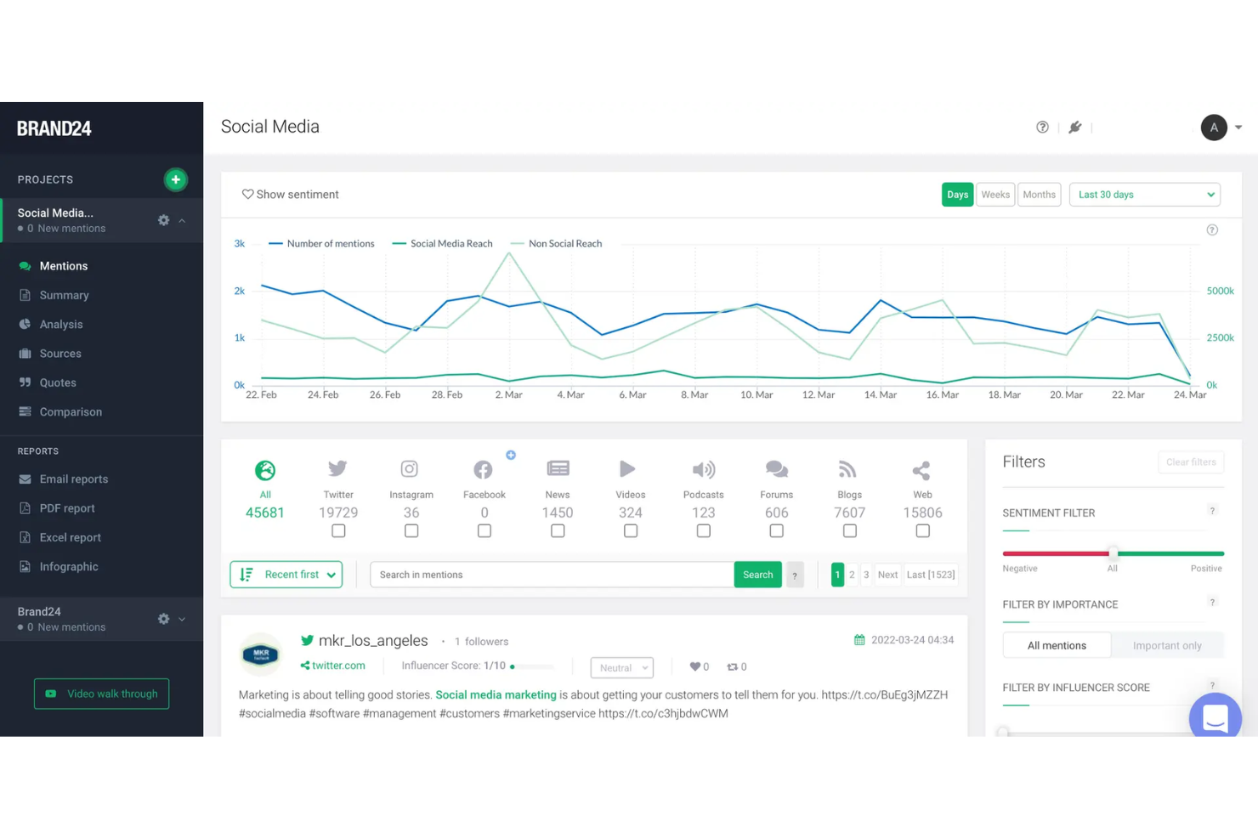The image size is (1258, 839).
Task: Select the Important only filter tab
Action: click(x=1167, y=645)
